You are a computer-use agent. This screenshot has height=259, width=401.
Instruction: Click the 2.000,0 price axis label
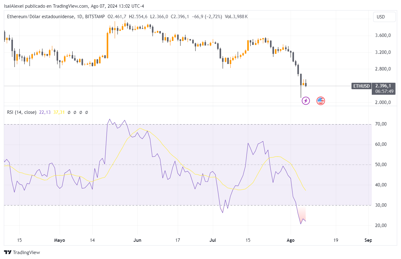383,102
